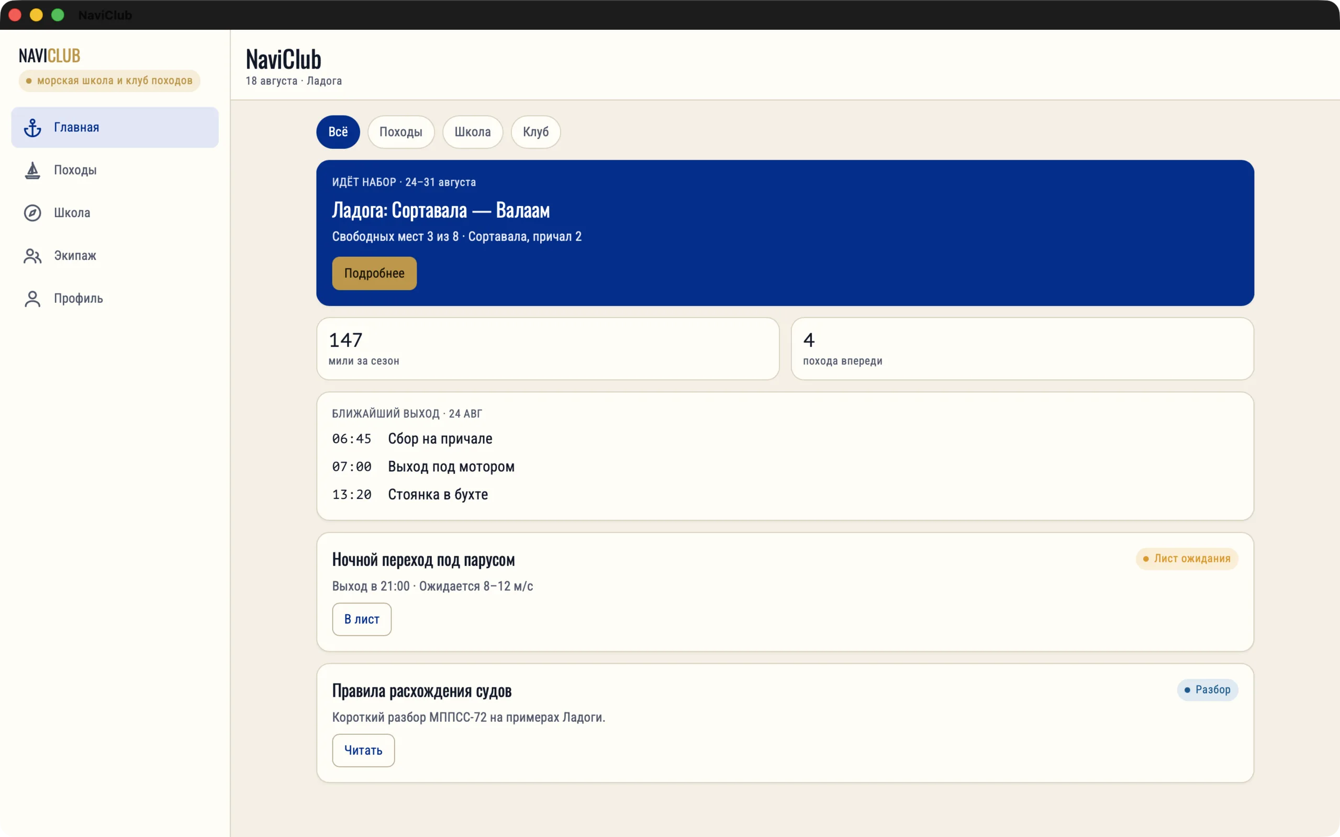Click the green macOS zoom window button
This screenshot has height=837, width=1340.
pyautogui.click(x=58, y=15)
